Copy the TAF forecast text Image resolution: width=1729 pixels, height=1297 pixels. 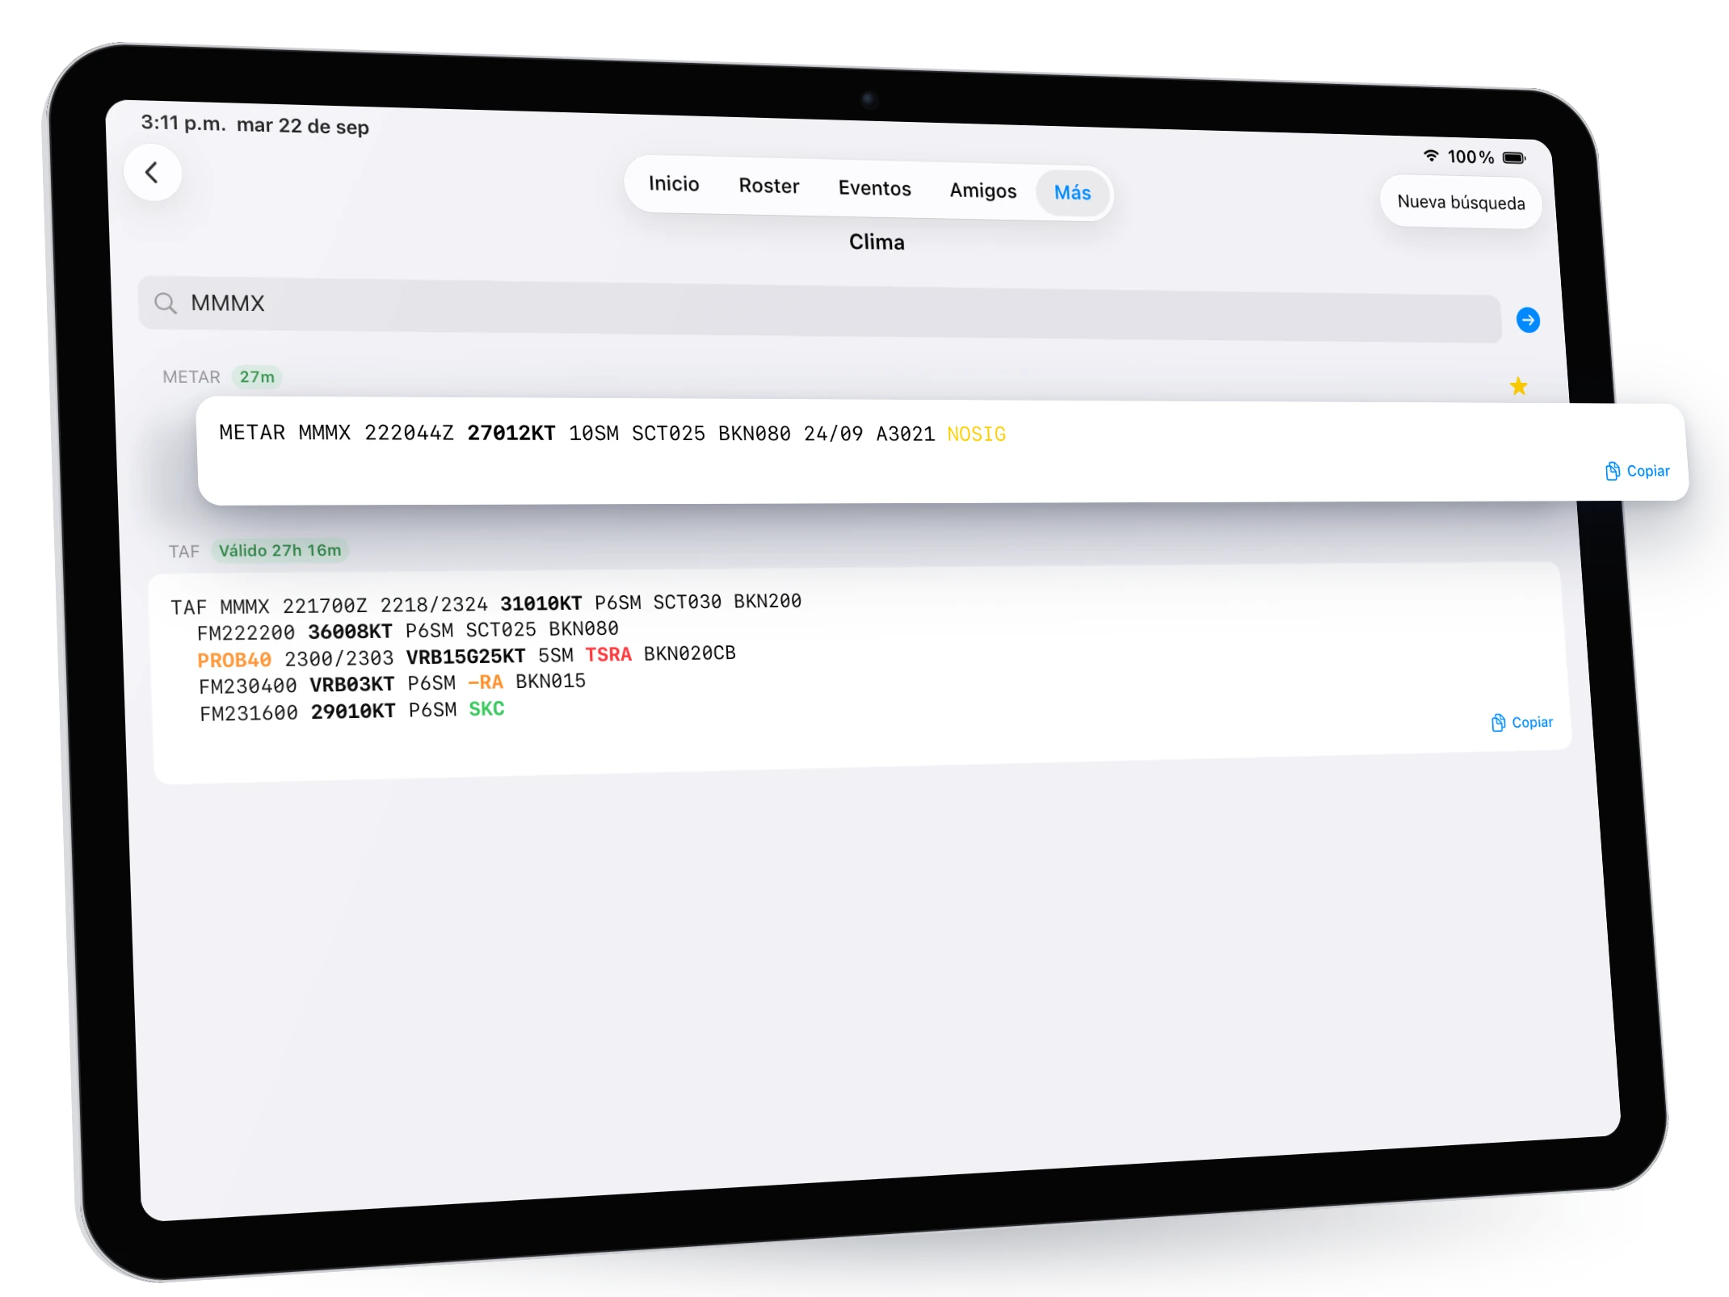(x=1521, y=722)
